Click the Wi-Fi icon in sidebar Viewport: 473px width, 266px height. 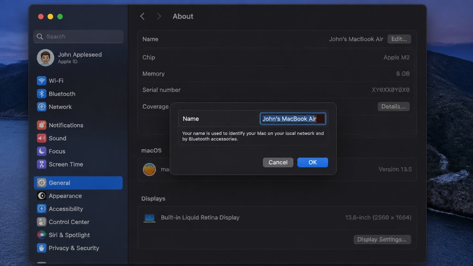tap(42, 80)
